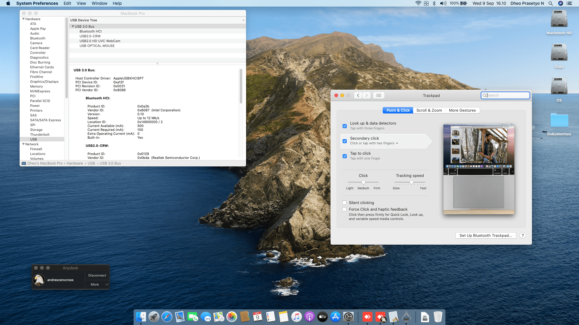This screenshot has height=325, width=579.
Task: Select Graphics/Displays in sidebar
Action: (44, 82)
